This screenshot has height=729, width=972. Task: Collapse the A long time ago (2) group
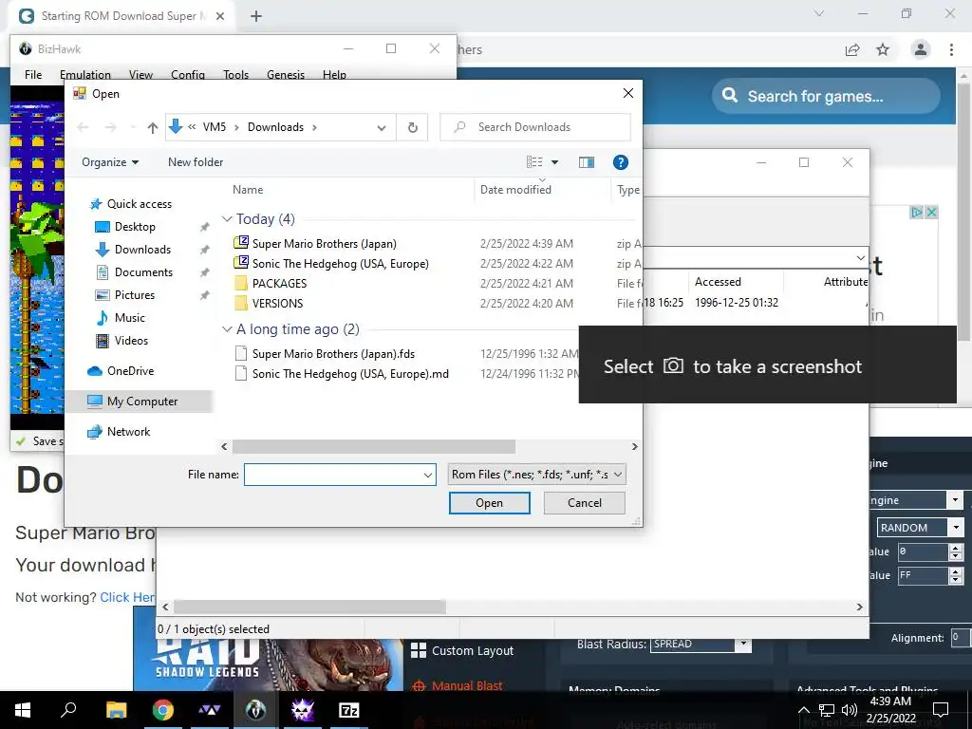click(x=227, y=329)
